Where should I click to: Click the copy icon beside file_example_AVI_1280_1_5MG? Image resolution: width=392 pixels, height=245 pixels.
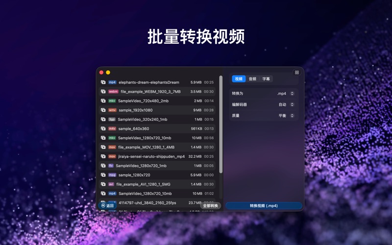pyautogui.click(x=103, y=184)
